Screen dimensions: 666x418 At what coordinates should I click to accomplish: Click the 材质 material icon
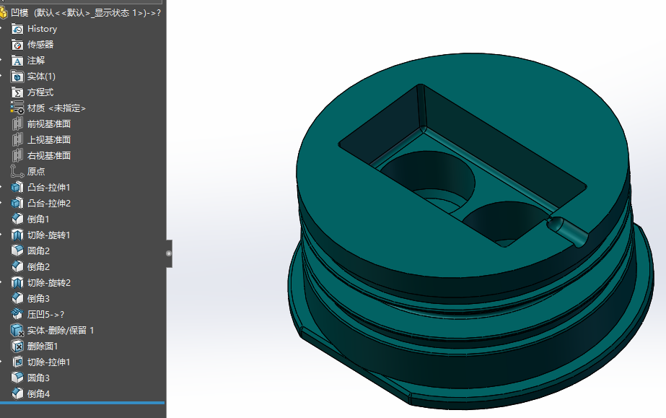point(17,108)
